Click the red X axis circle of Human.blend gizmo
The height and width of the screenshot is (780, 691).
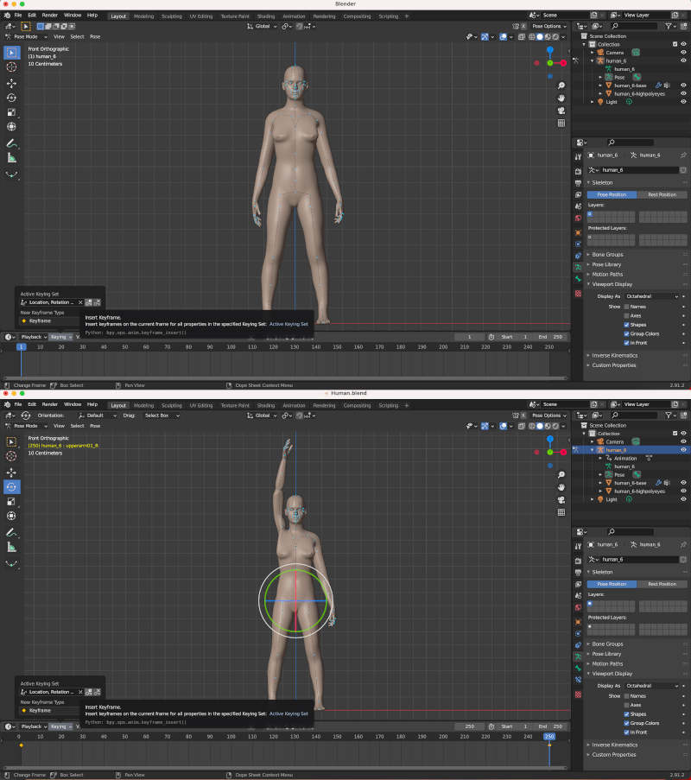click(x=563, y=453)
